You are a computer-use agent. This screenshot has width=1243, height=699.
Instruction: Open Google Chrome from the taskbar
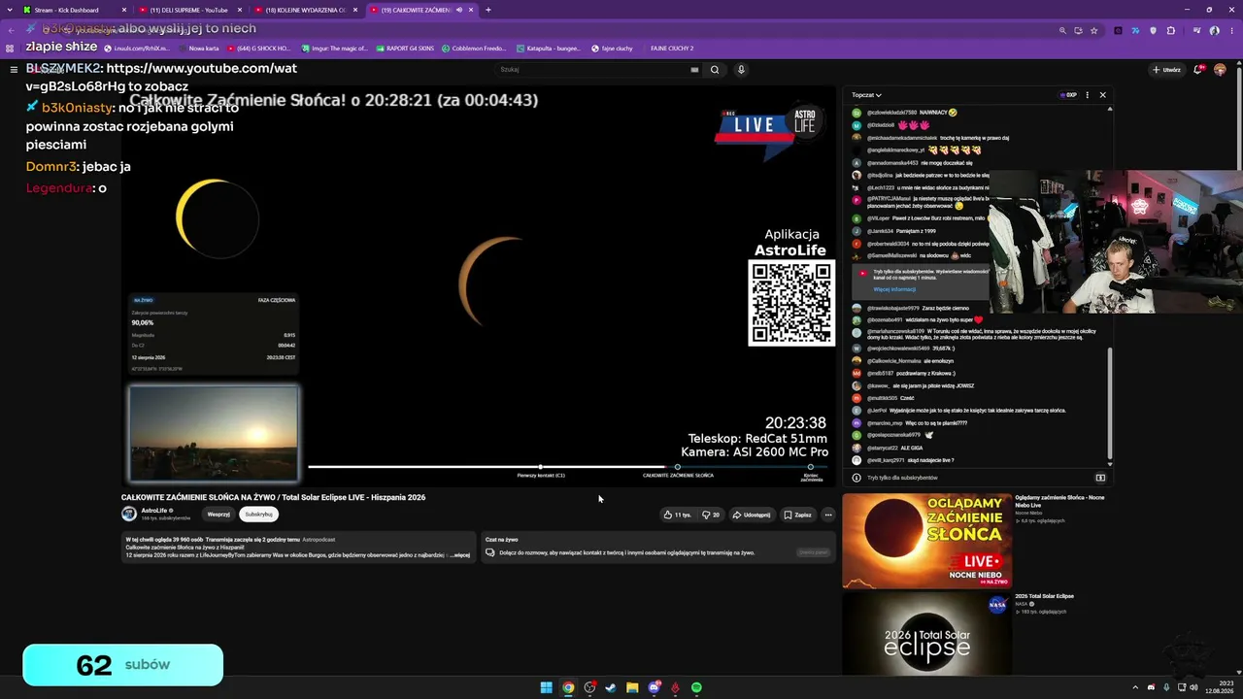click(x=568, y=687)
